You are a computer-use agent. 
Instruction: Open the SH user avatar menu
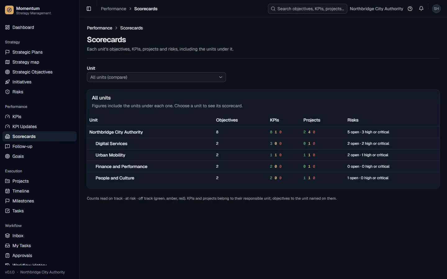(x=436, y=9)
